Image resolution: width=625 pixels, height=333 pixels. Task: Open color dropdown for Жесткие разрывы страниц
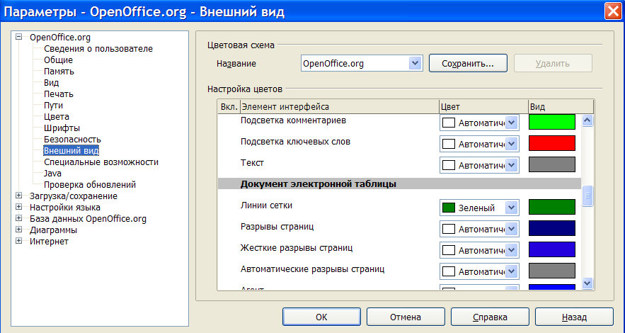coord(512,250)
